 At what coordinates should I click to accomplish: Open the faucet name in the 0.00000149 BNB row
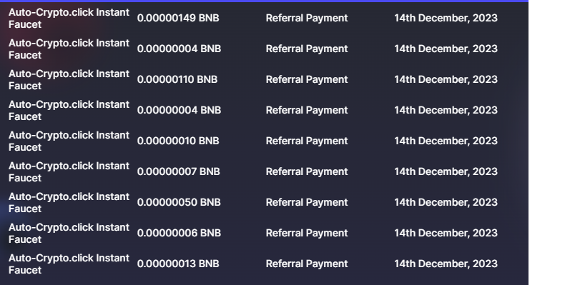pyautogui.click(x=69, y=19)
